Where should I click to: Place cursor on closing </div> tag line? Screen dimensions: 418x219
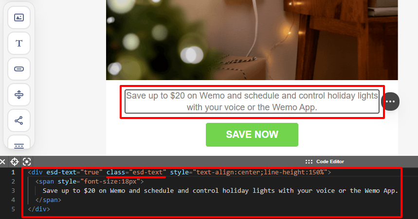pyautogui.click(x=39, y=209)
